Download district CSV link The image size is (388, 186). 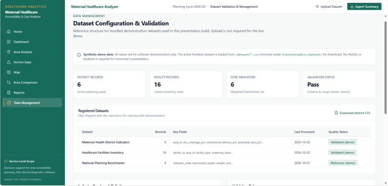[352, 113]
